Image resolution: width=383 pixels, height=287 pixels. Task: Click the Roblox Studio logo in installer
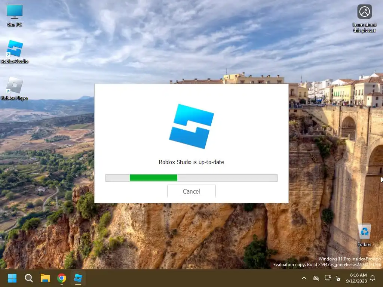click(x=191, y=126)
